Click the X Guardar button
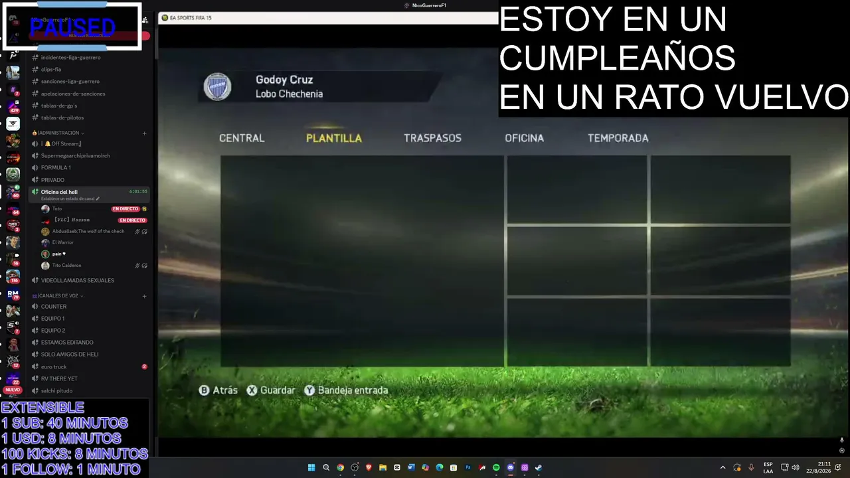 click(271, 390)
